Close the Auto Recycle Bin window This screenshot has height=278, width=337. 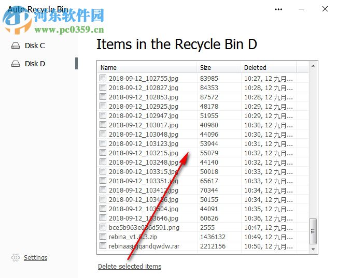pyautogui.click(x=325, y=9)
